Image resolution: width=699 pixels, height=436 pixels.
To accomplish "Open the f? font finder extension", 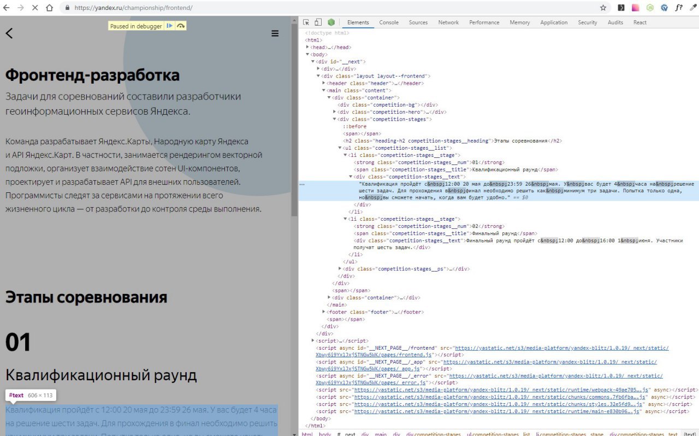I will coord(679,8).
